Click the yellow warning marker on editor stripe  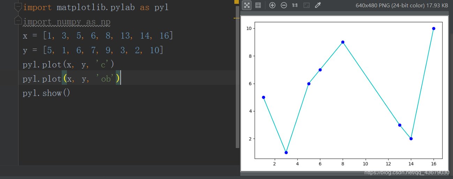237,18
